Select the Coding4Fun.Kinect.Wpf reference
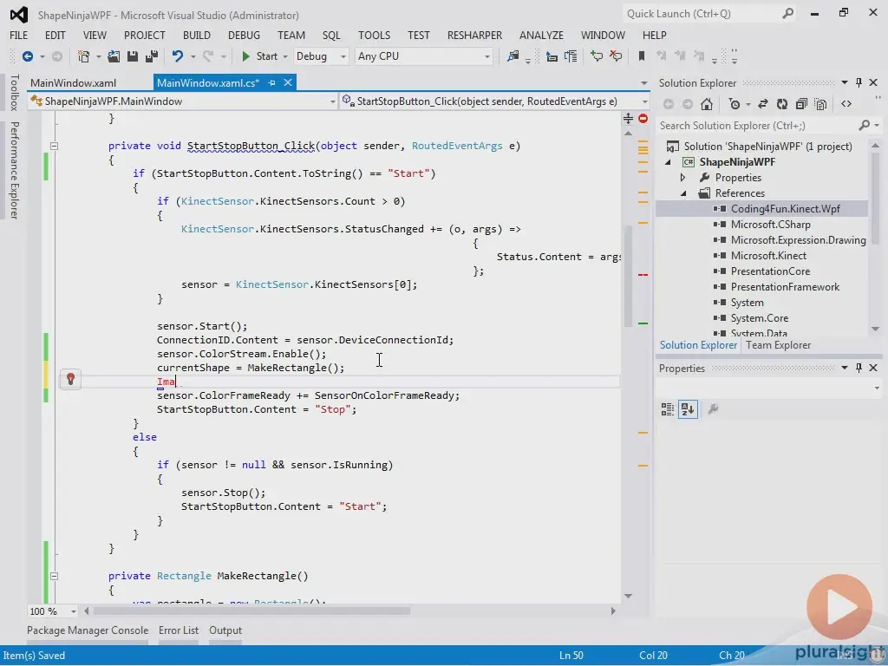Image resolution: width=888 pixels, height=666 pixels. 785,209
